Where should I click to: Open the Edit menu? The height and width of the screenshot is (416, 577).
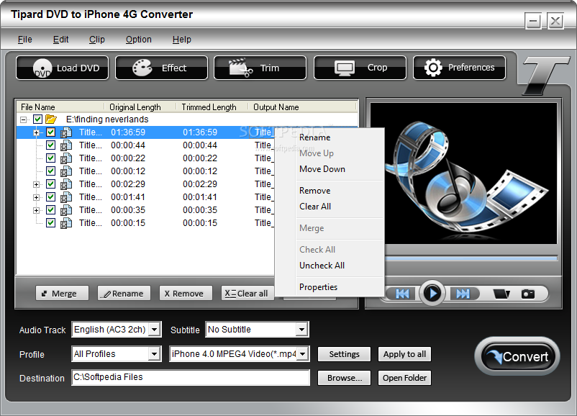(x=60, y=40)
